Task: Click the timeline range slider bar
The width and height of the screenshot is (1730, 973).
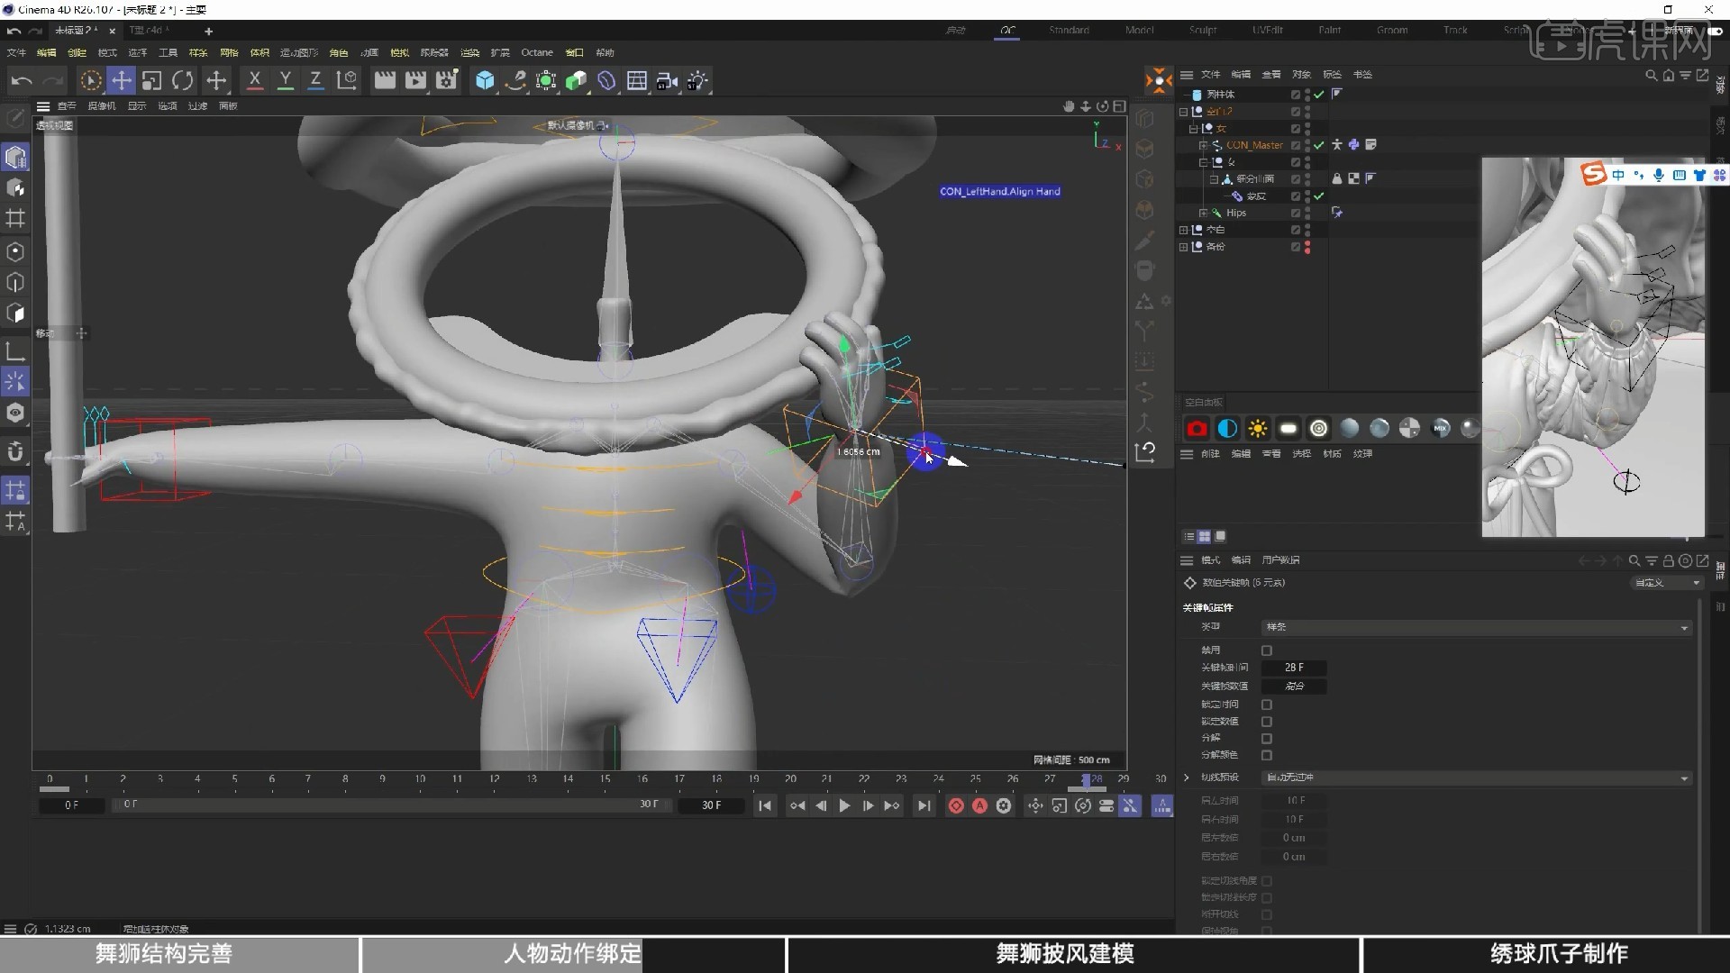Action: pyautogui.click(x=392, y=805)
